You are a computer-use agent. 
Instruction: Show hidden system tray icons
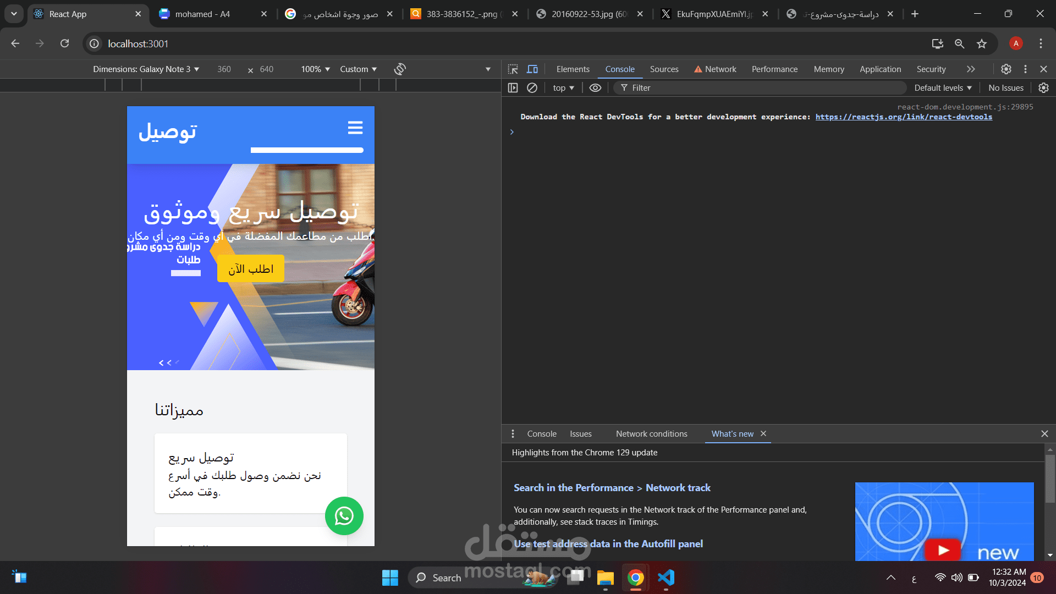(891, 577)
